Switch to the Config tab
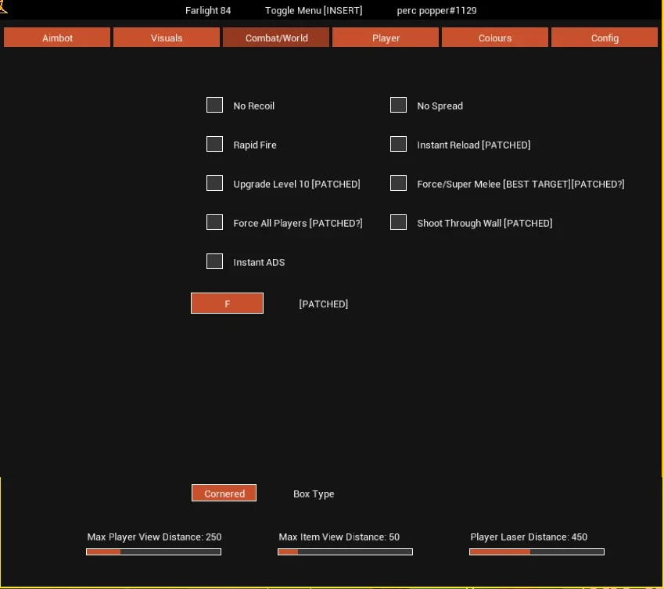The height and width of the screenshot is (589, 664). pyautogui.click(x=605, y=38)
